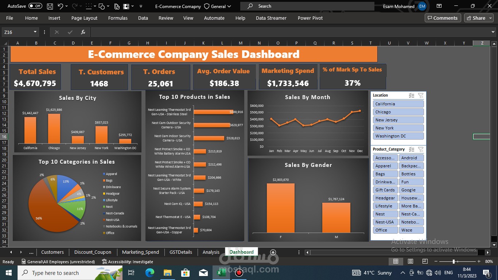Click the zoom slider handle

pos(454,262)
